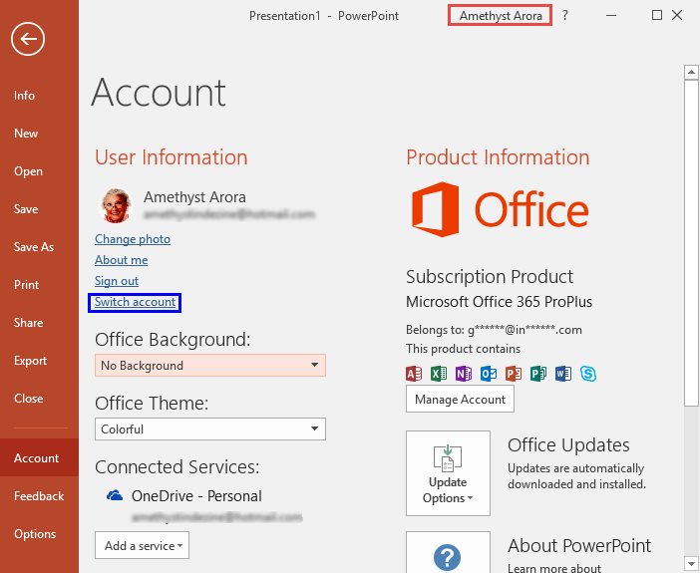Click the back arrow to exit Backstage
The width and height of the screenshot is (700, 573).
click(29, 39)
